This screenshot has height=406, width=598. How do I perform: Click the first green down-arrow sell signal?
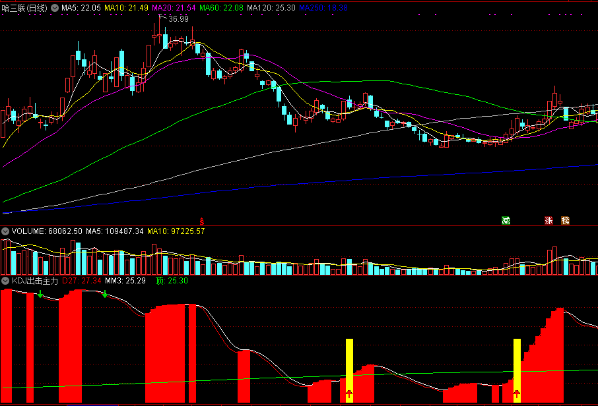click(40, 294)
